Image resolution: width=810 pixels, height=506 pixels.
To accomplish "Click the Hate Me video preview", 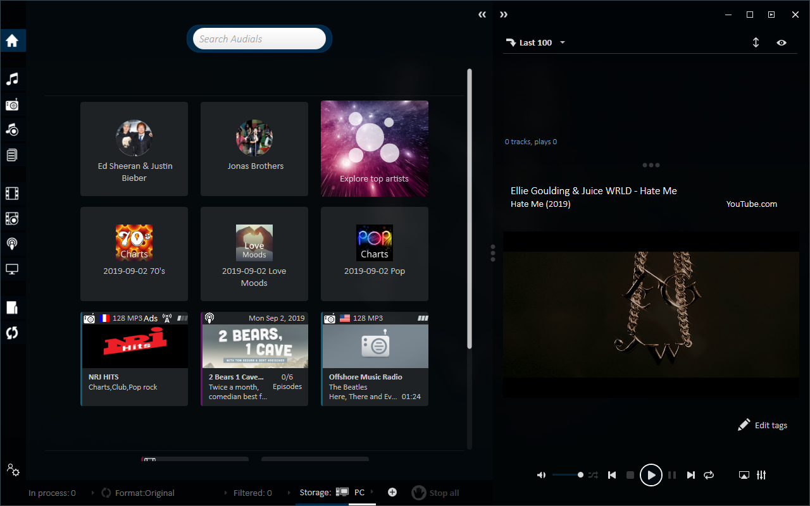I will [651, 314].
